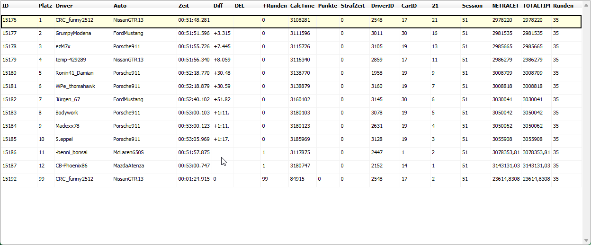591x245 pixels.
Task: Select the GrumpyModena driver row
Action: [x=73, y=34]
